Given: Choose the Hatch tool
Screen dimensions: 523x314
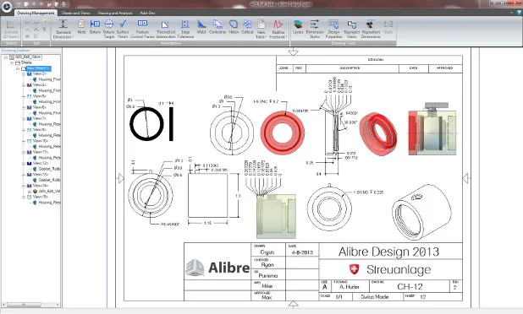Looking at the screenshot, I should (234, 27).
